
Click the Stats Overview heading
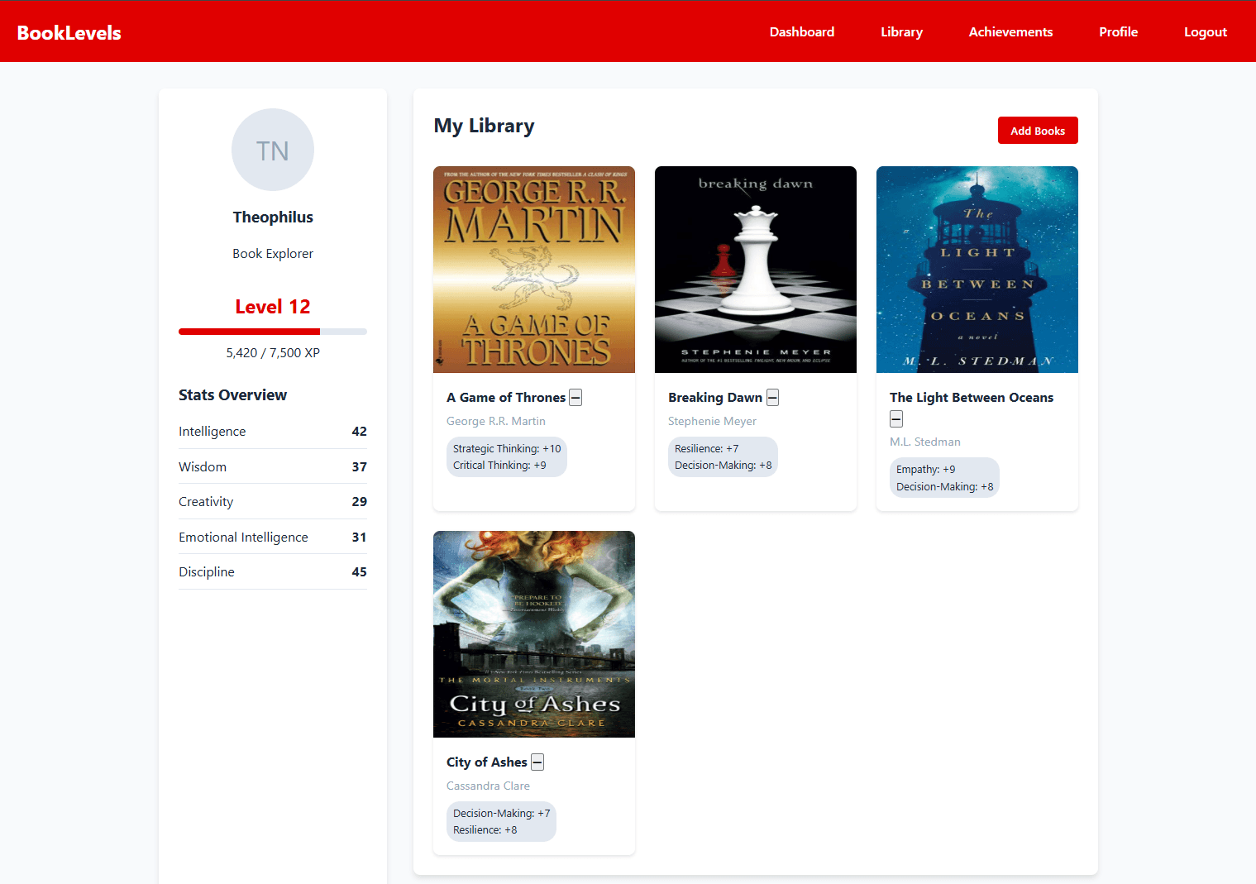coord(233,395)
